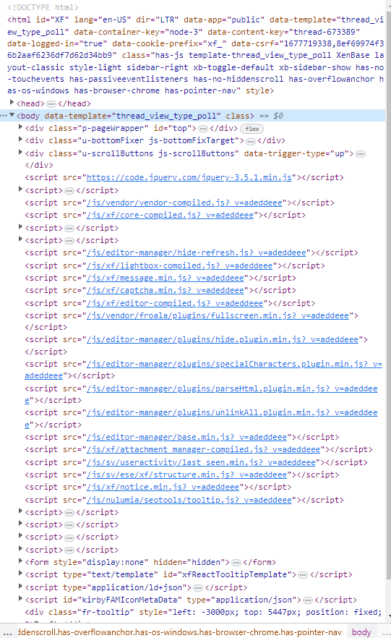Click ellipsis icon in u-bottomFixer div
The image size is (391, 638).
click(x=251, y=141)
